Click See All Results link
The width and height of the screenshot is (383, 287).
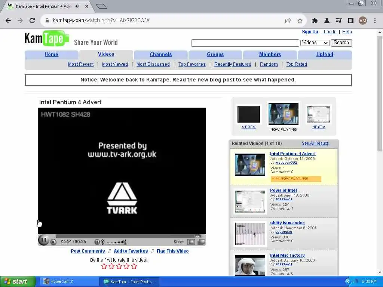[x=315, y=143]
